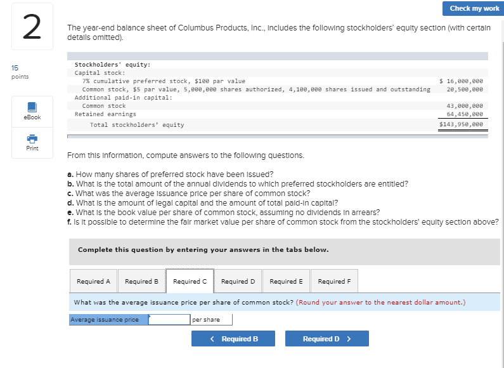Click the '$143,950,000' total equity value
The height and width of the screenshot is (368, 504).
462,124
